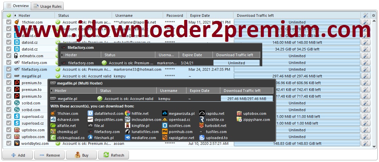Viewport: 379px width, 162px height.
Task: Toggle checkbox of 34.25 GiB datoid.cz row
Action: (9, 49)
